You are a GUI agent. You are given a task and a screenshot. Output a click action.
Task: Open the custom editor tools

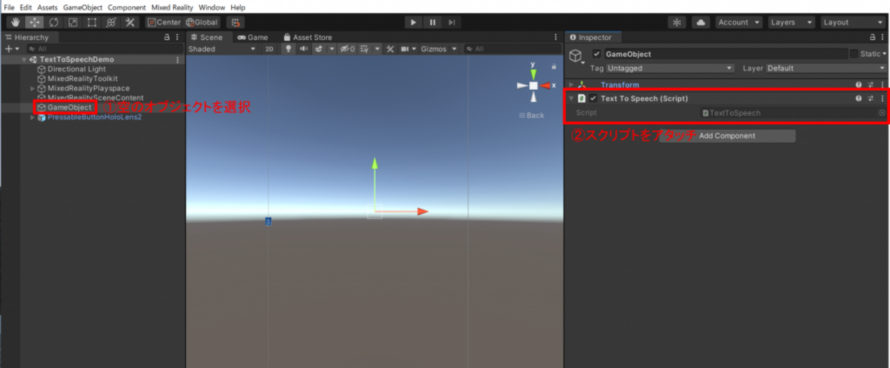(130, 23)
